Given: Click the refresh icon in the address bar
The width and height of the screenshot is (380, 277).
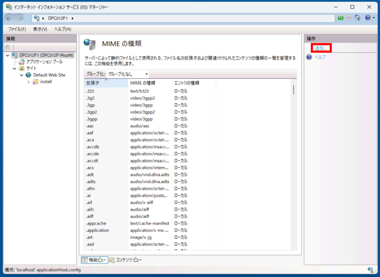Looking at the screenshot, I should [x=341, y=17].
